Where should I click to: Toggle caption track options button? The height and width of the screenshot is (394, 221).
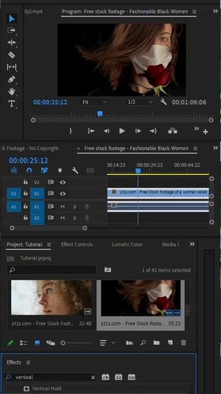(x=90, y=171)
